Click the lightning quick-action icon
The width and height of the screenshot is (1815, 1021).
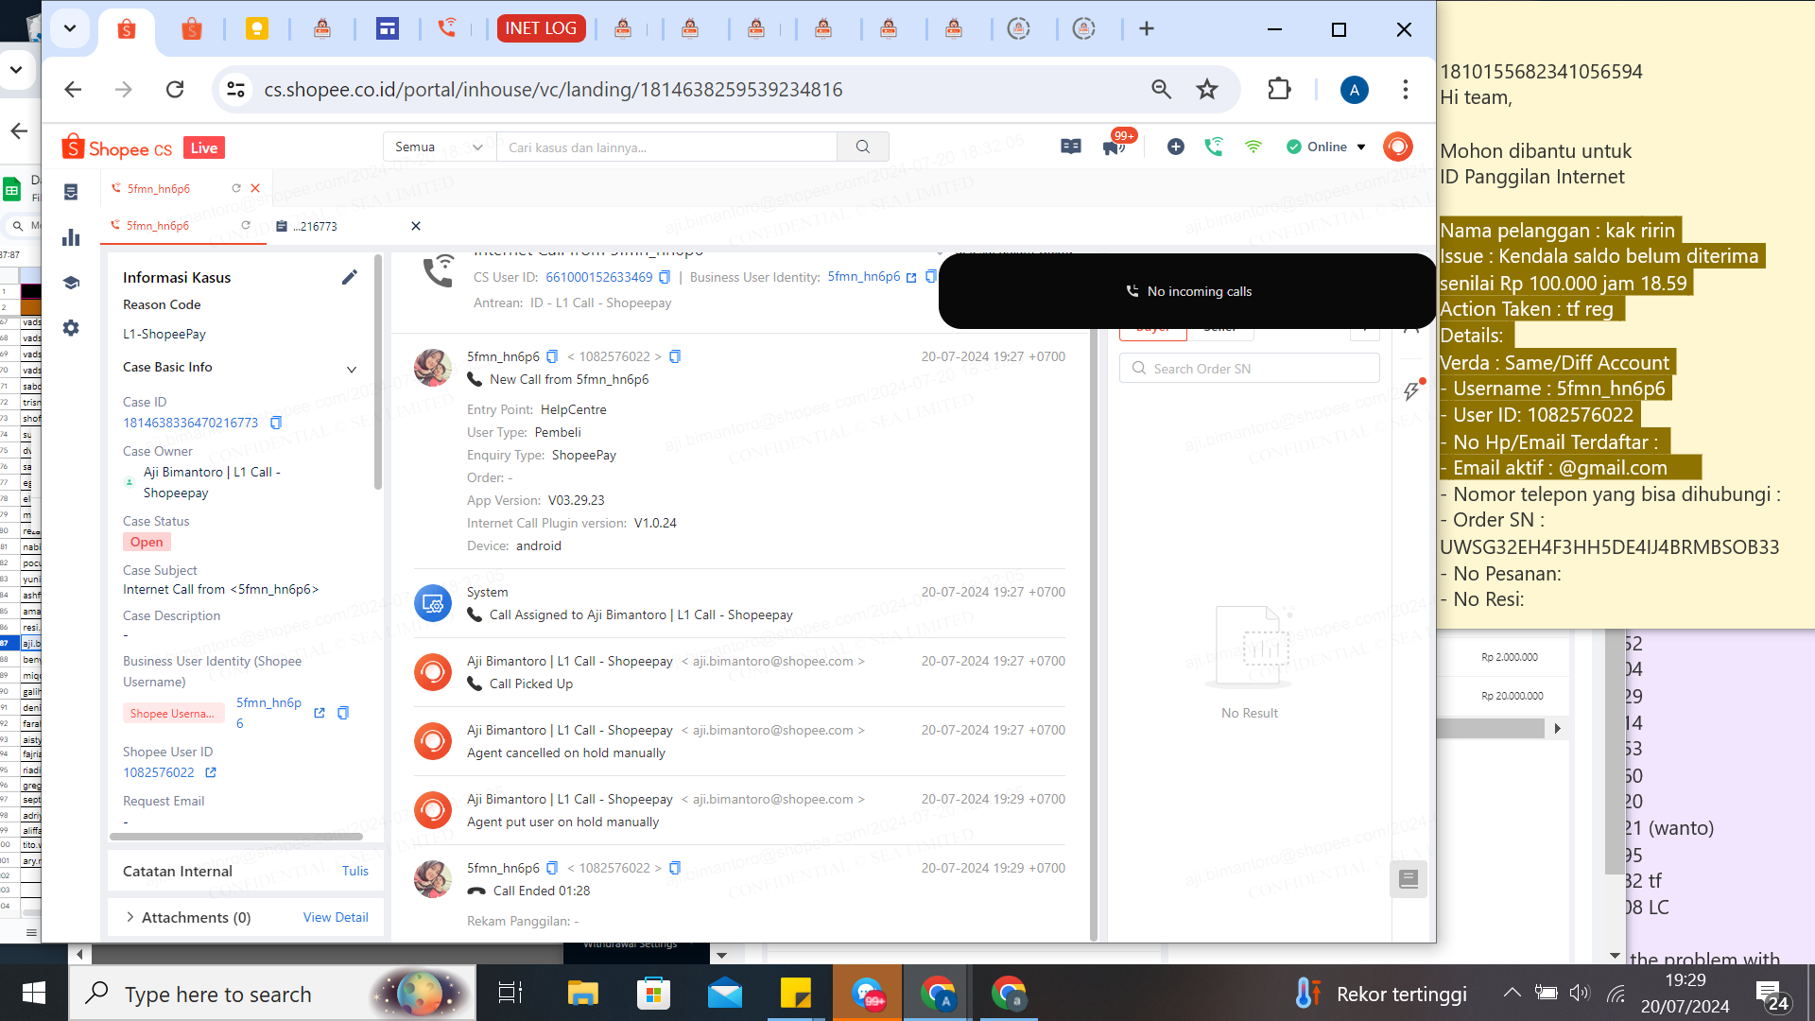point(1411,390)
